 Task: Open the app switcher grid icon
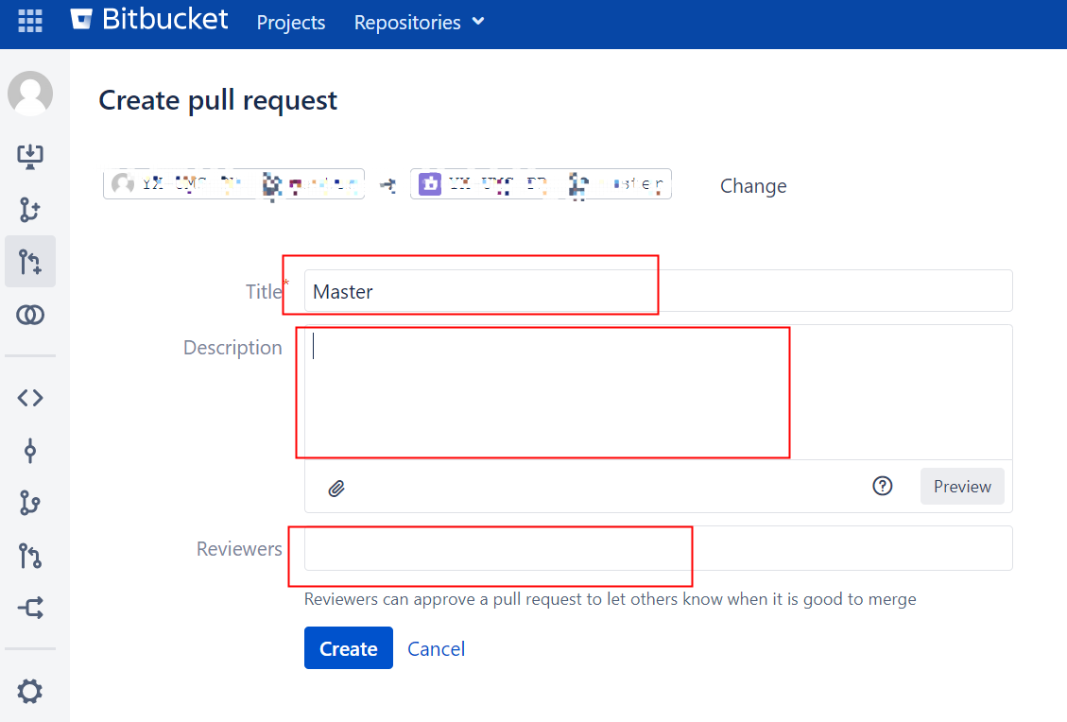tap(30, 21)
